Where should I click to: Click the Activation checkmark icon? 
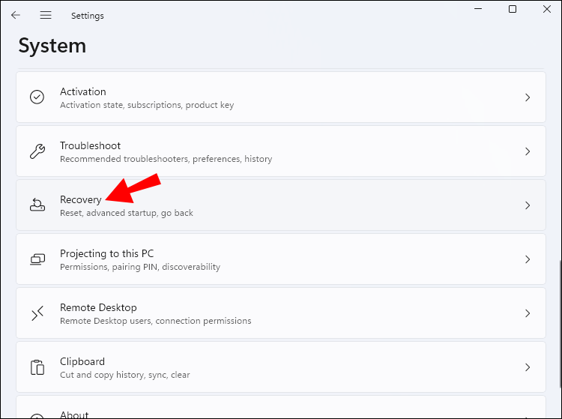pos(37,97)
